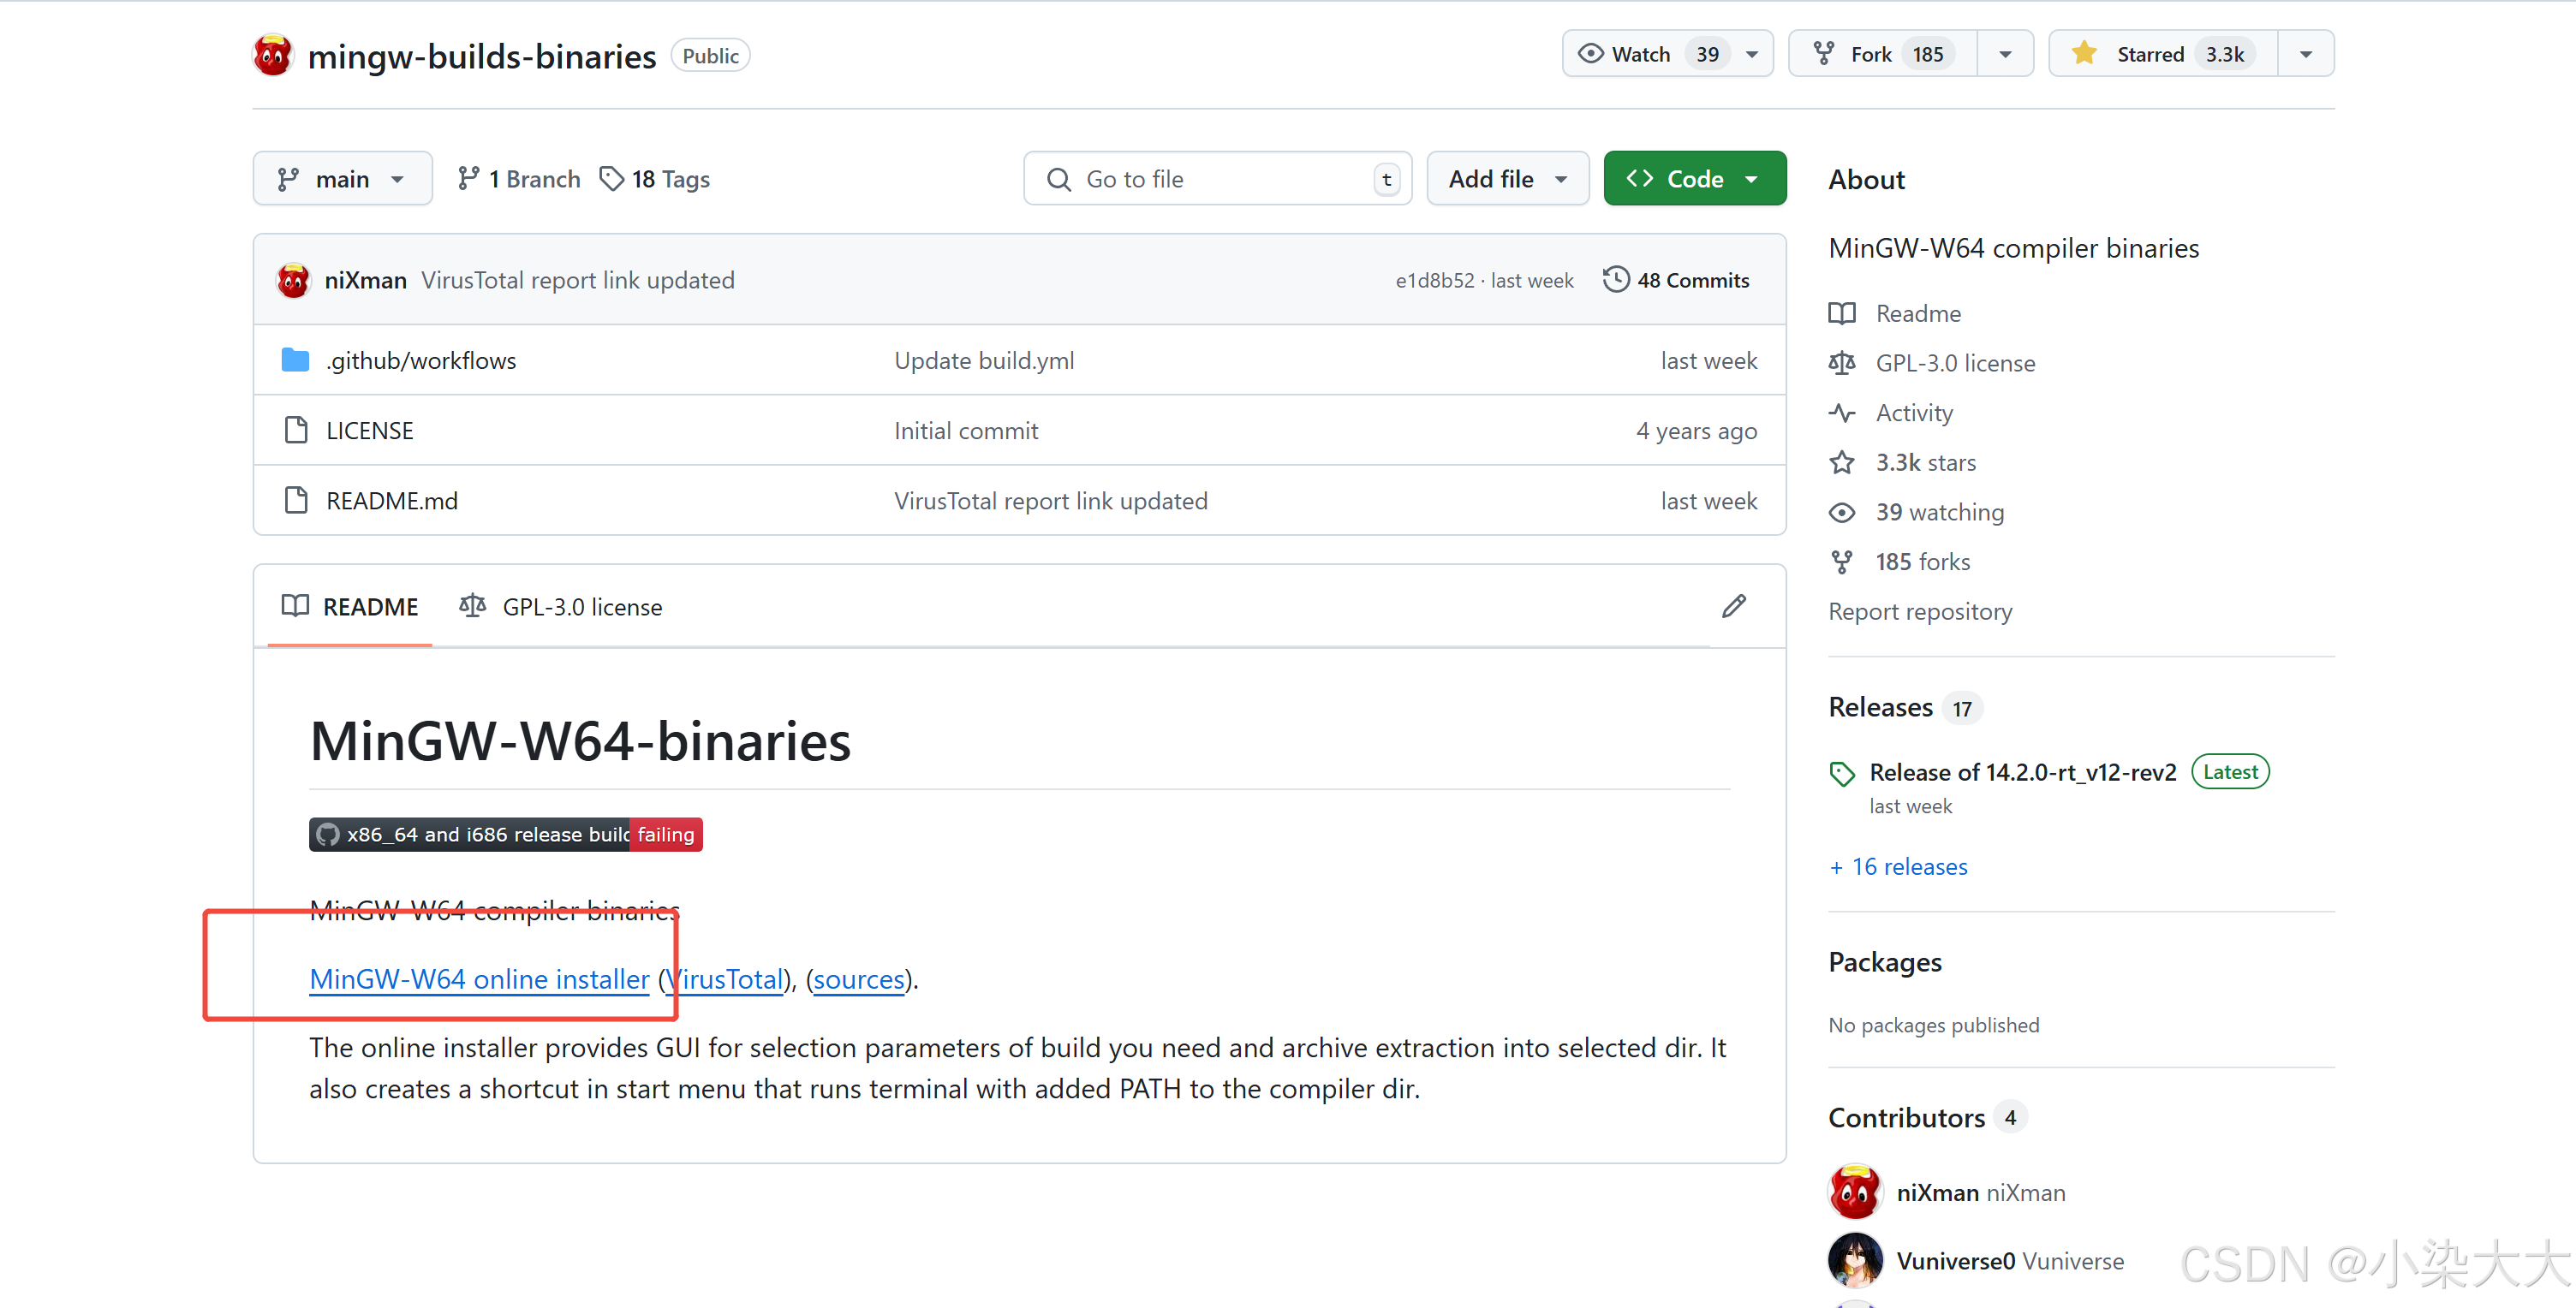Expand the green Code dropdown
Viewport: 2576px width, 1308px height.
1693,179
